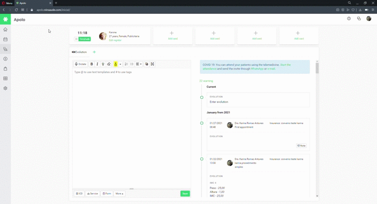Click the second Add card slot
377x204 pixels.
215,35
